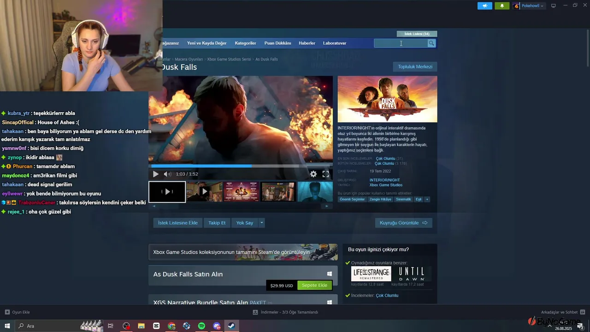
Task: Open the green notifications bell
Action: (x=502, y=6)
